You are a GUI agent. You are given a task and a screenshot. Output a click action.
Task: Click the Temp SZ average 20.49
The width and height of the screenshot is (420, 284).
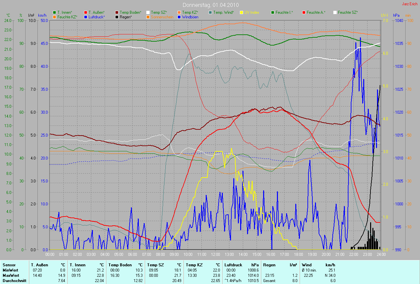point(177,281)
